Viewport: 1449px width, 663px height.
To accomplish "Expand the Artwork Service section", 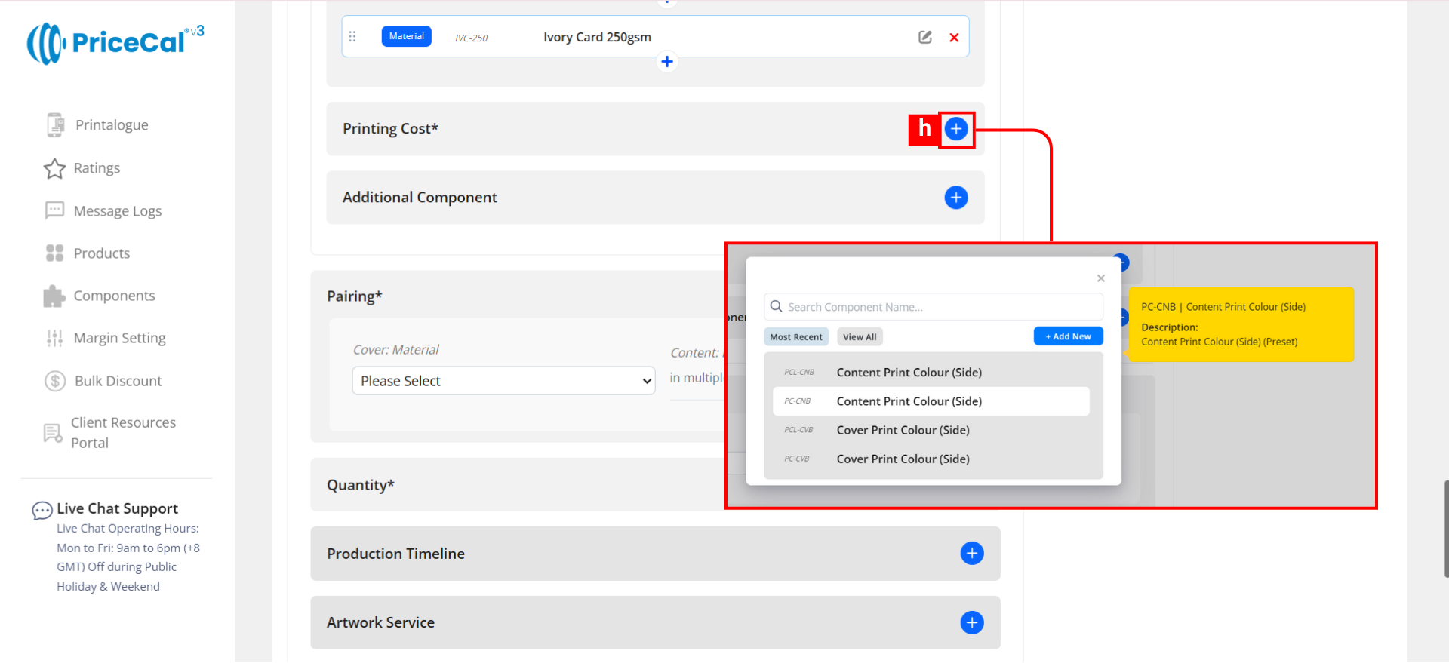I will point(971,623).
